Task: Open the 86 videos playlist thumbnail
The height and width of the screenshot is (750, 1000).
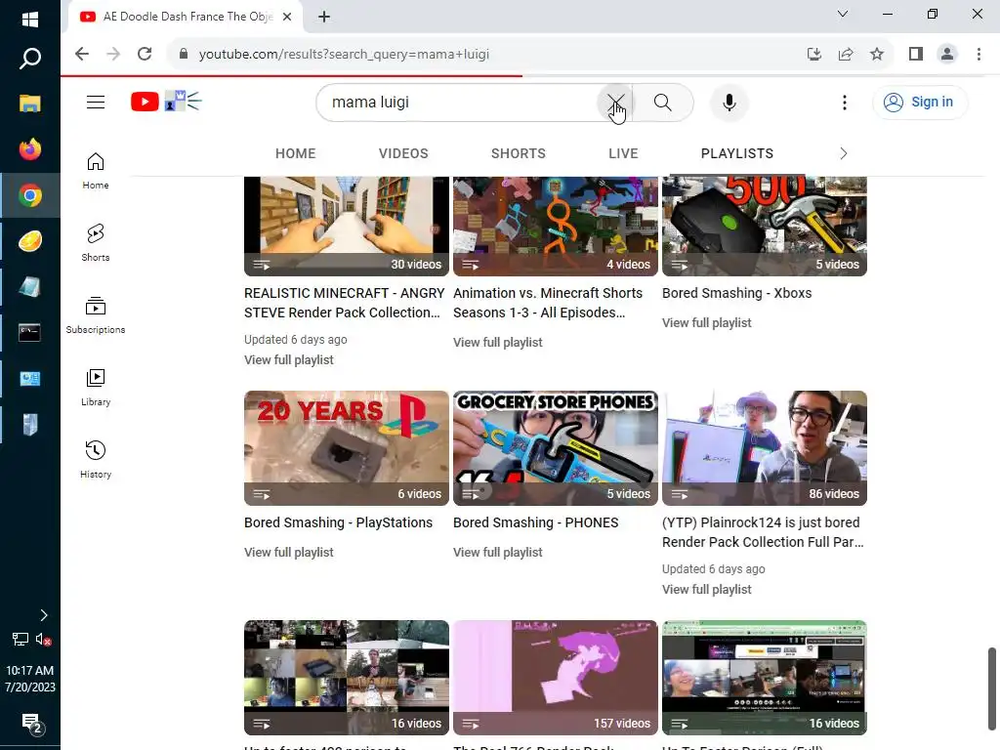Action: pyautogui.click(x=764, y=447)
